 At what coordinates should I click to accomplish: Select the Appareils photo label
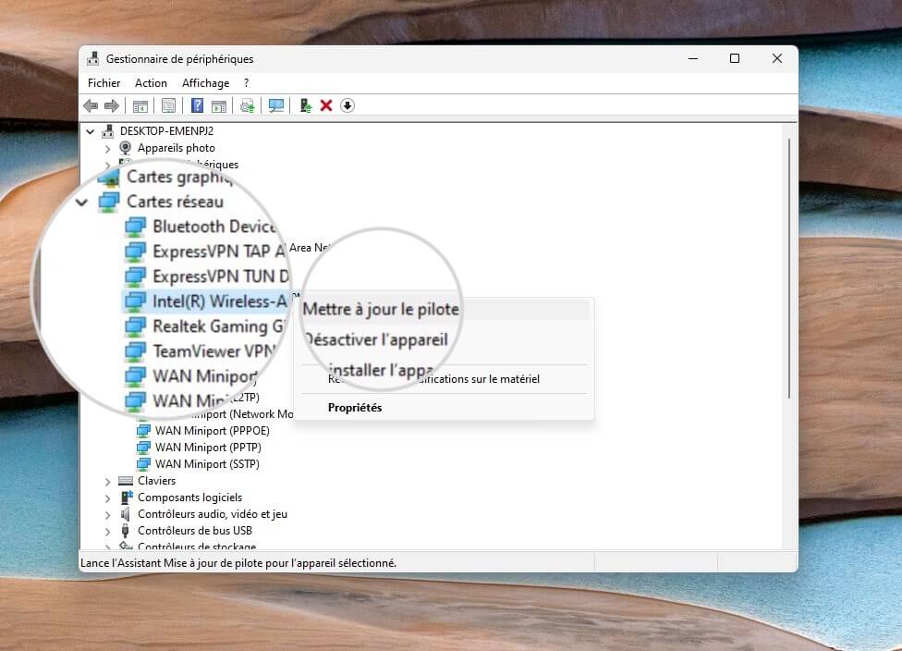(176, 148)
